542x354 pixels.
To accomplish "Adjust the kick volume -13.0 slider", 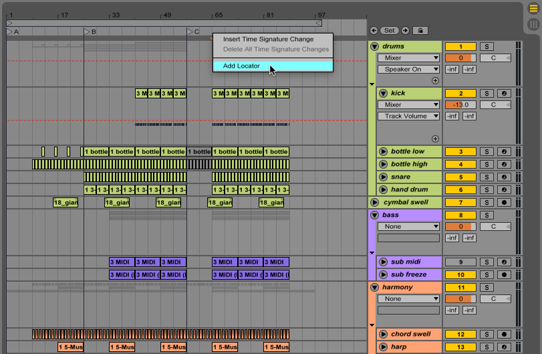I will coord(460,105).
